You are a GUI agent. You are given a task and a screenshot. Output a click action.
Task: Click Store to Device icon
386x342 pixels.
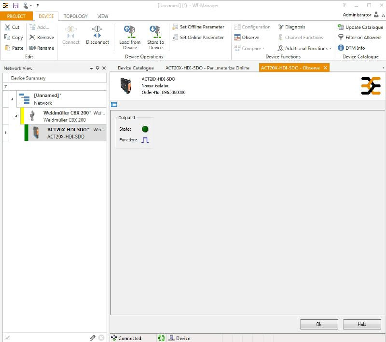[155, 32]
